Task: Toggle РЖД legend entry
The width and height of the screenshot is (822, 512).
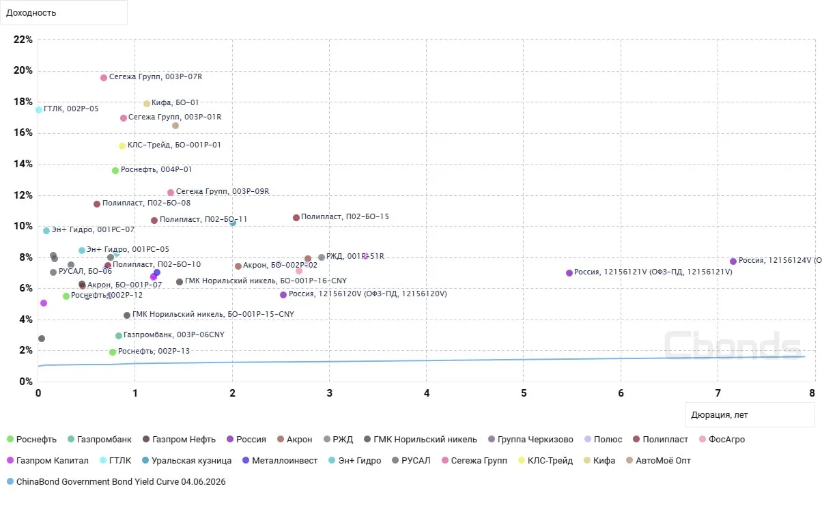Action: [x=337, y=440]
